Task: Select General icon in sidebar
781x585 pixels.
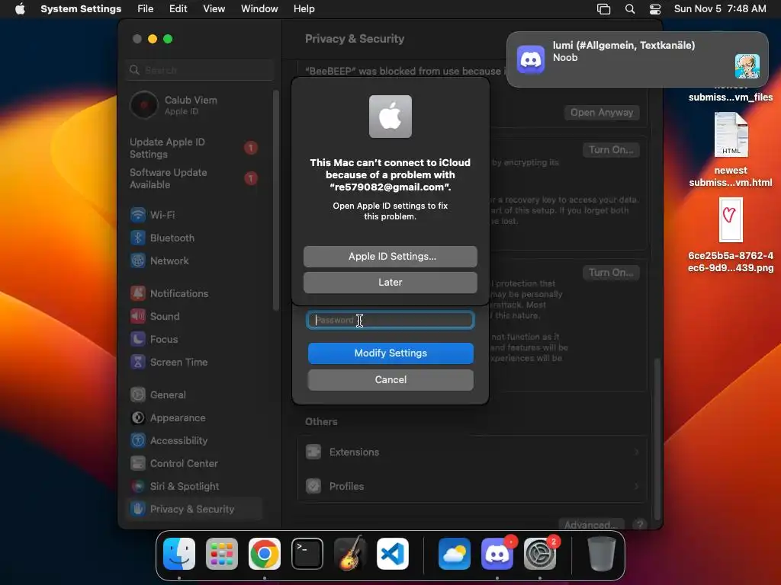Action: (x=138, y=395)
